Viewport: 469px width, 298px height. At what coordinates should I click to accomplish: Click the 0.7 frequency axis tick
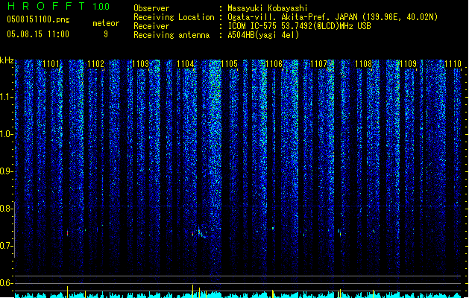click(x=6, y=246)
